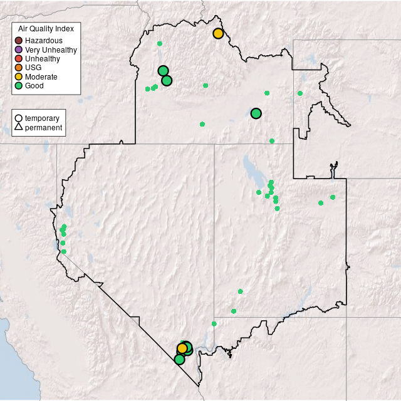This screenshot has width=401, height=401.
Task: Click the isolated large green marker in the northeast
Action: (x=256, y=113)
